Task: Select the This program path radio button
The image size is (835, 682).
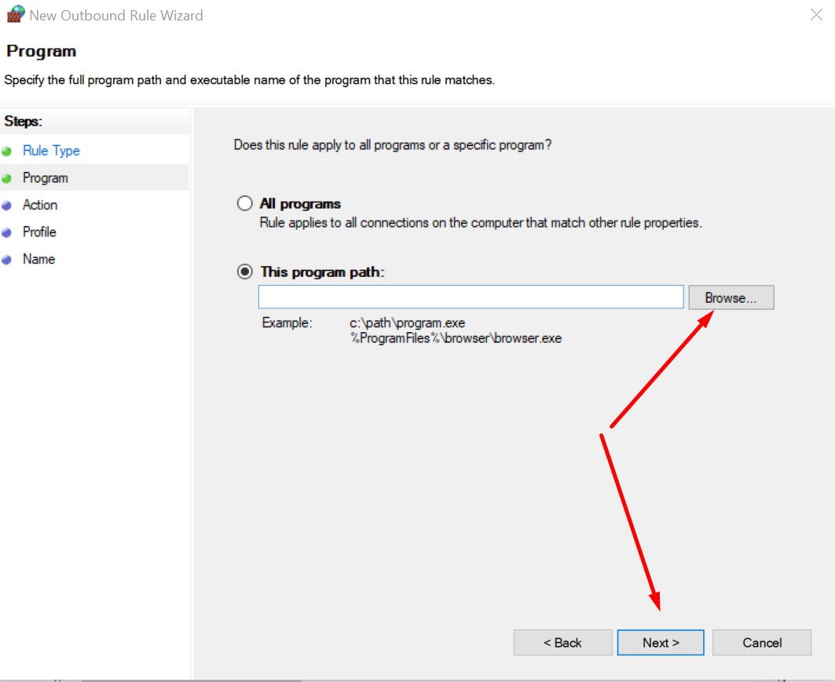Action: coord(245,272)
